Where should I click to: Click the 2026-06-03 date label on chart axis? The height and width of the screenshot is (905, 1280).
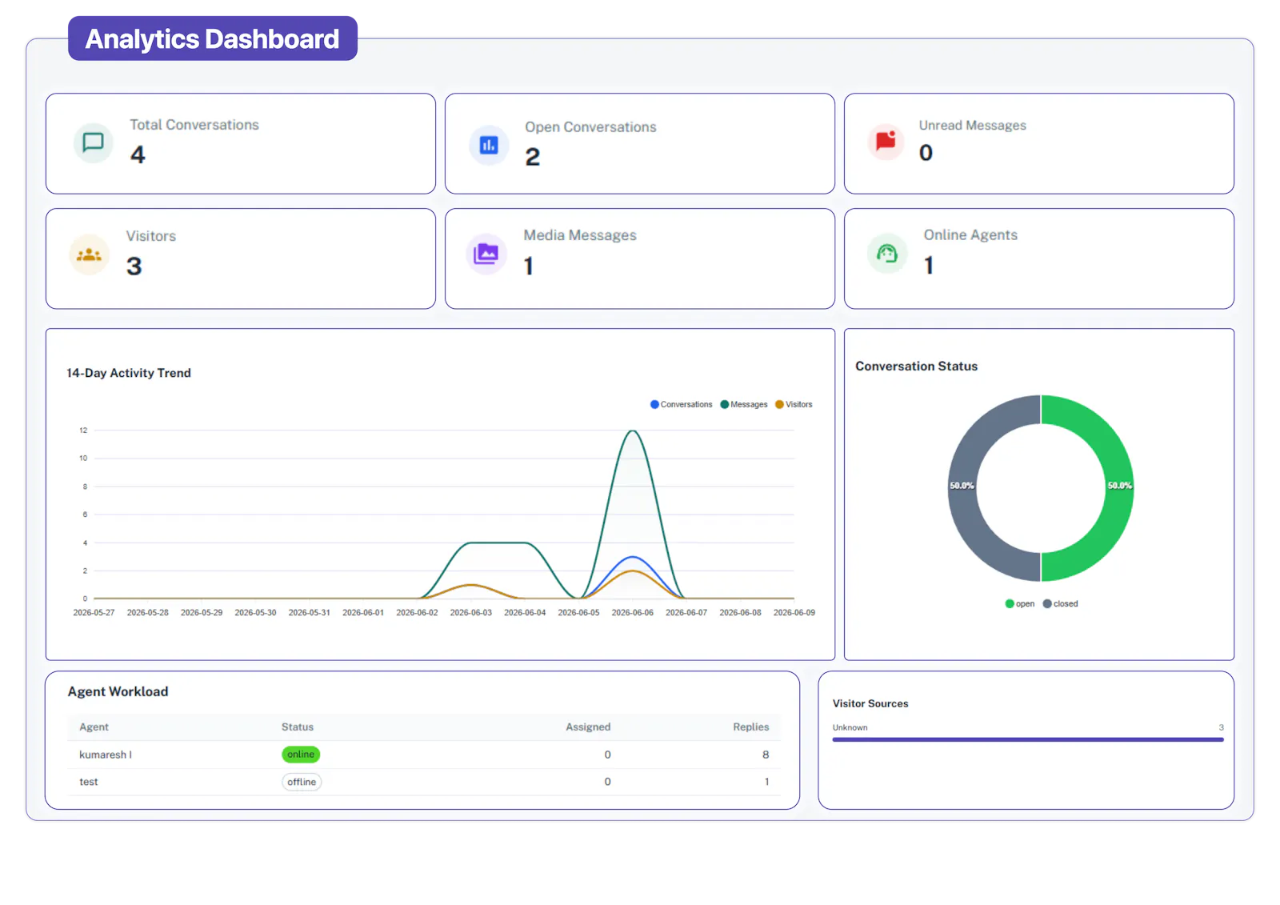pyautogui.click(x=471, y=612)
